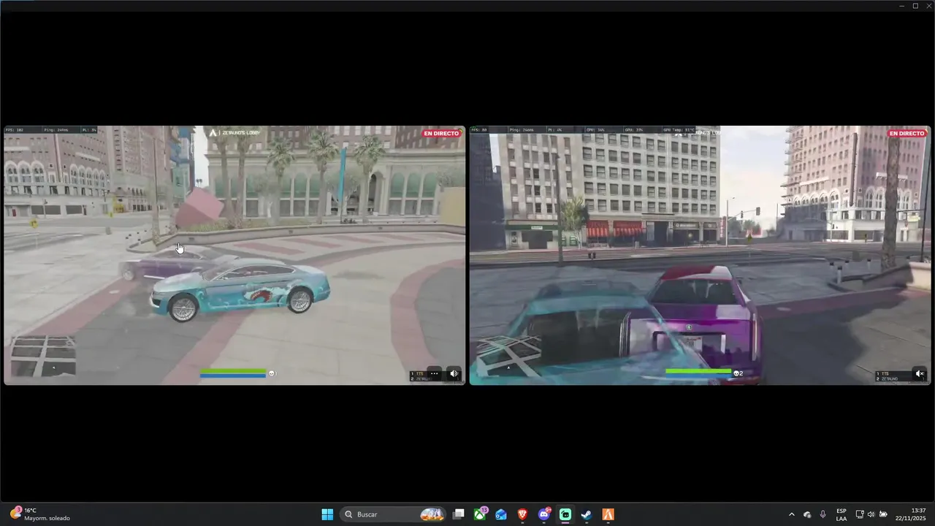
Task: Unmute the right stream's audio
Action: 920,373
